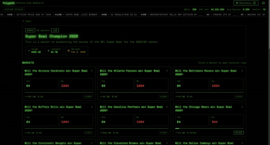Click the Chicago Bears volume trend icon
Image resolution: width=270 pixels, height=145 pixels.
(x=176, y=133)
